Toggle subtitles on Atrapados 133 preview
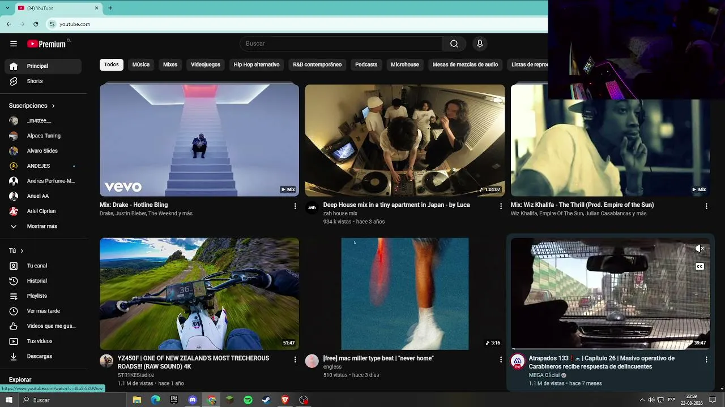The width and height of the screenshot is (725, 407). [700, 267]
